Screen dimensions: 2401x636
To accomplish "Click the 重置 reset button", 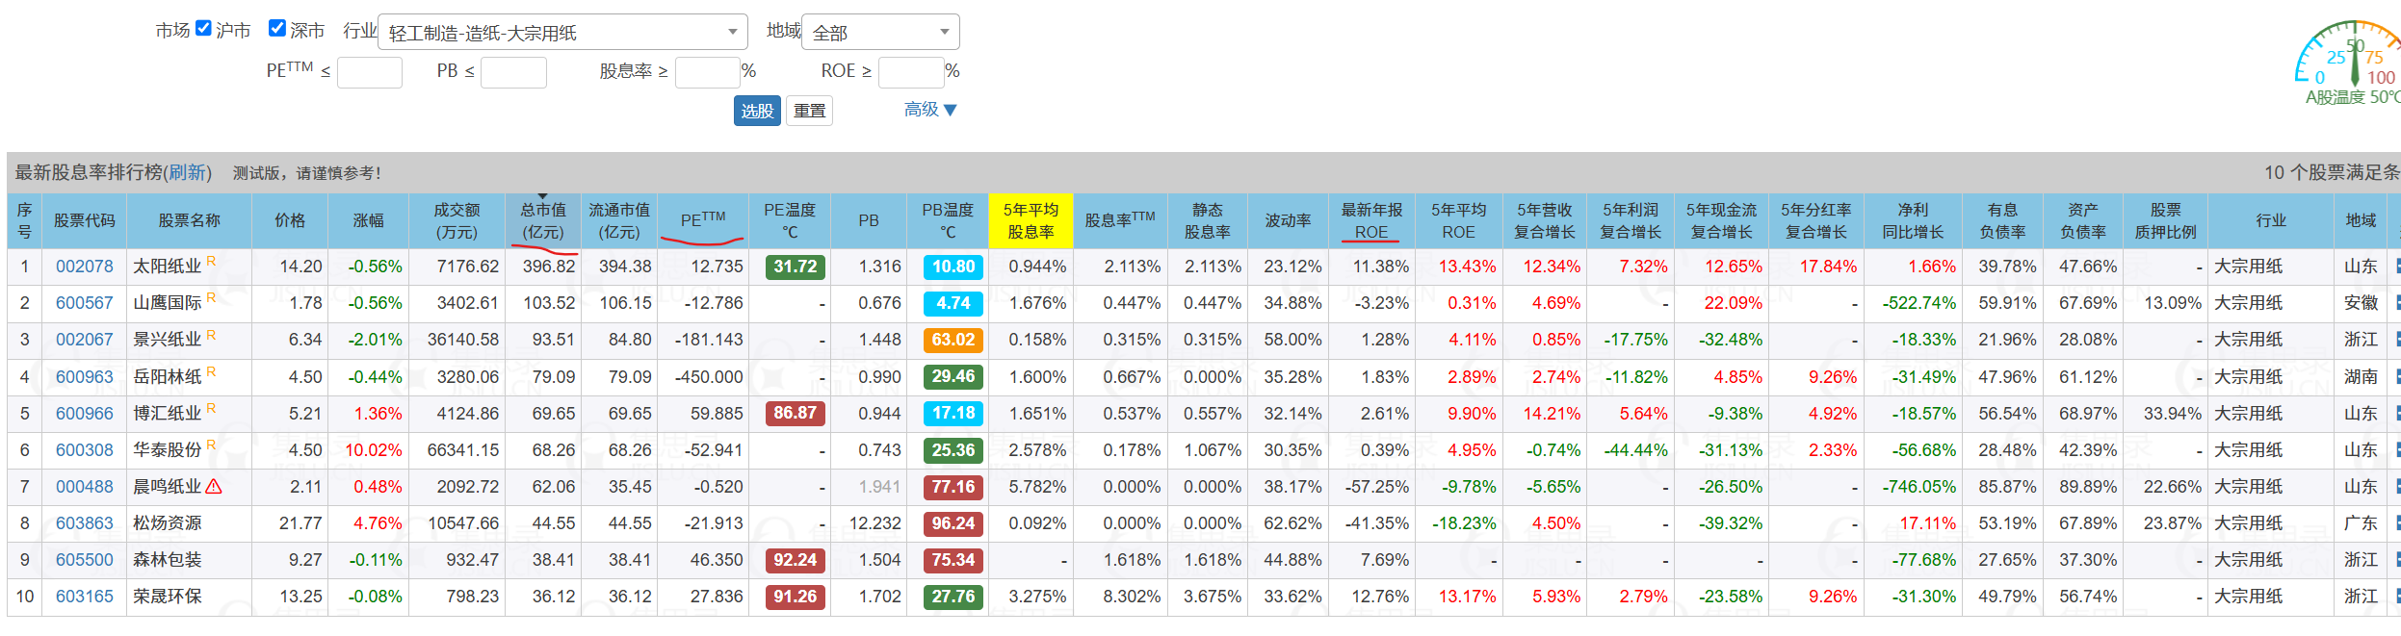I will [809, 111].
